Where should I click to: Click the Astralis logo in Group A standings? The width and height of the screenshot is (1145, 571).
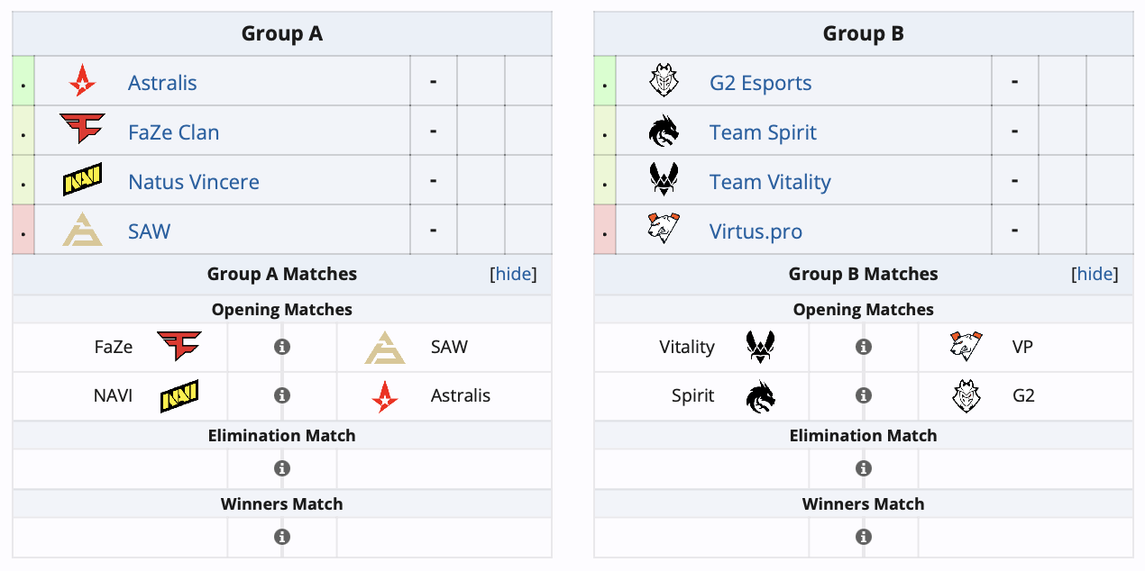pyautogui.click(x=83, y=83)
